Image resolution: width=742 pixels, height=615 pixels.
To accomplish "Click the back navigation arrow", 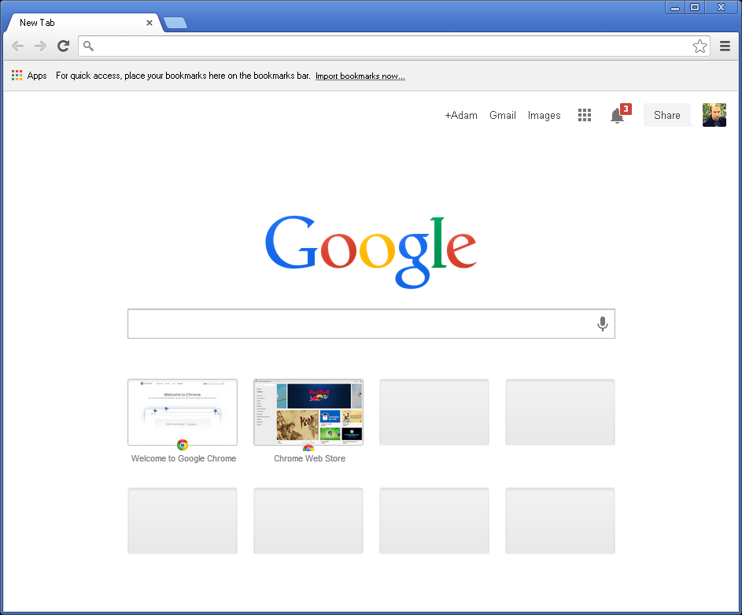I will 17,46.
